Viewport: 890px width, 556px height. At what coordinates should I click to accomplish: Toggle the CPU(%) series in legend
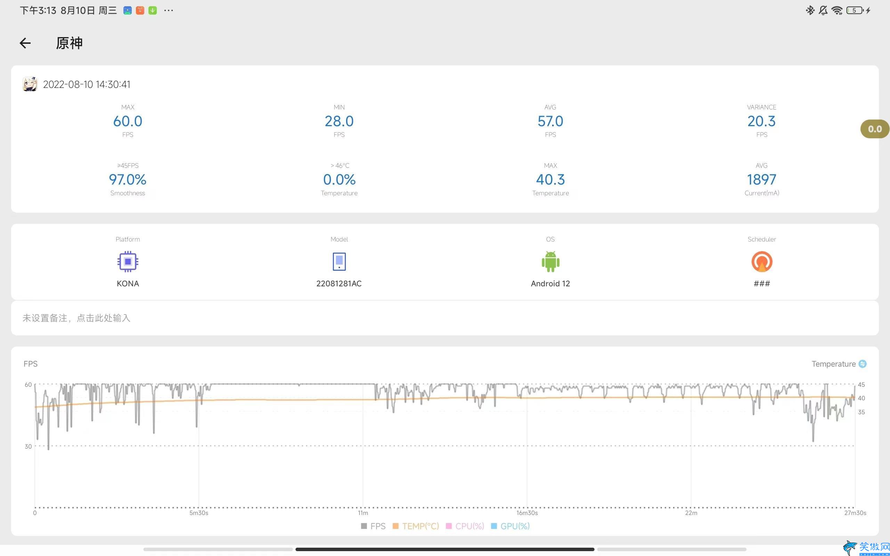coord(465,526)
